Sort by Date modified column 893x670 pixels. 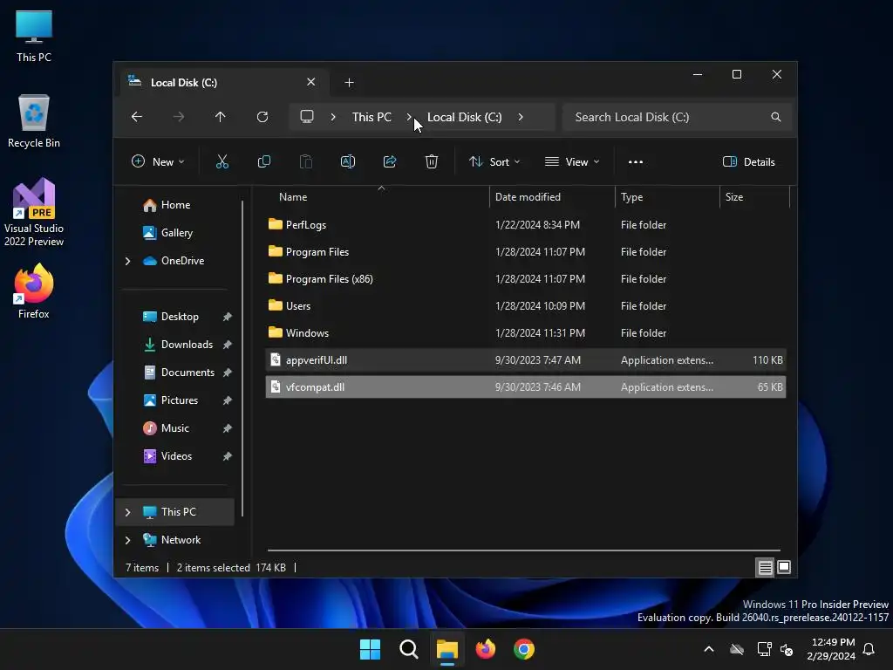pos(552,197)
